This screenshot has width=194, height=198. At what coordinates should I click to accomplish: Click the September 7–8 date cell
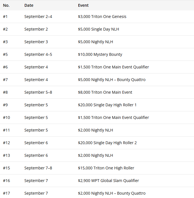click(x=38, y=168)
